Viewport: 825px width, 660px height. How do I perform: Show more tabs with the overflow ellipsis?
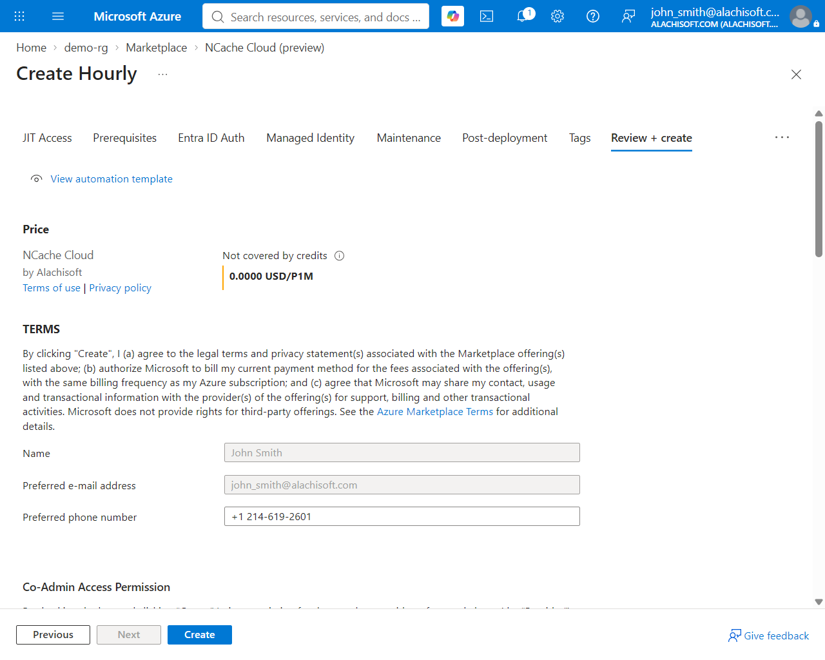[782, 137]
